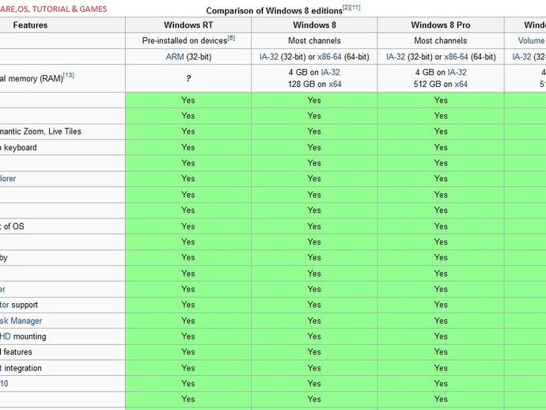Click Yes for support row under Windows 8
The width and height of the screenshot is (546, 410).
click(314, 305)
